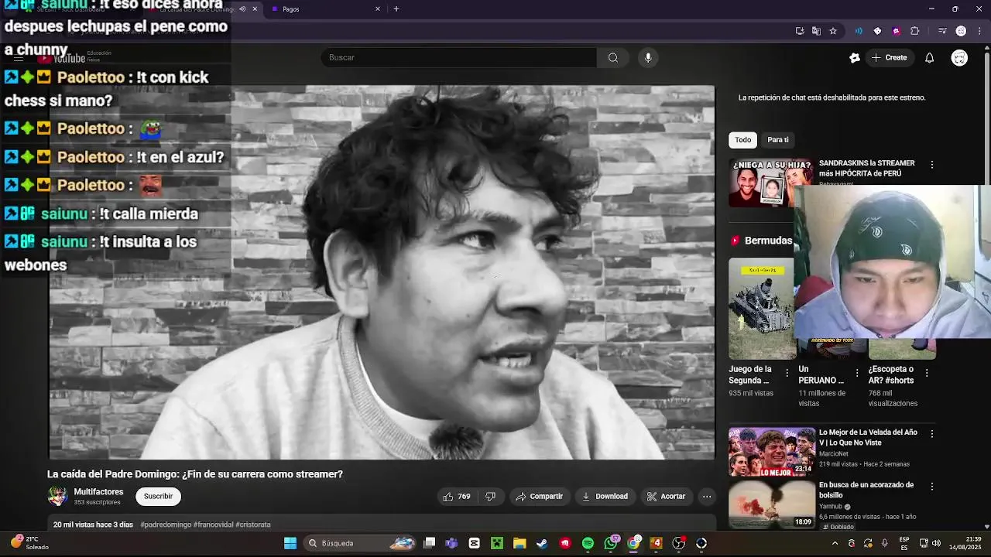Click the Multifactores channel avatar
Viewport: 991px width, 557px height.
coord(57,497)
